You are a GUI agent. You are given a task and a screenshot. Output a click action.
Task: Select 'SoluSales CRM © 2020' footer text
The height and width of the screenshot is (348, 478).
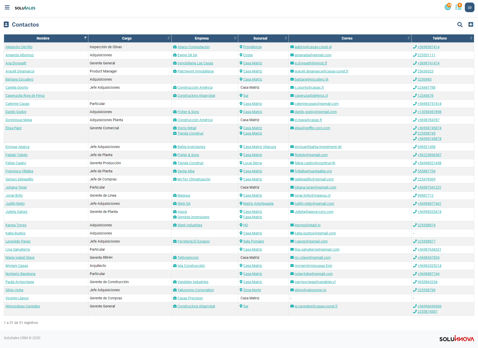click(22, 338)
